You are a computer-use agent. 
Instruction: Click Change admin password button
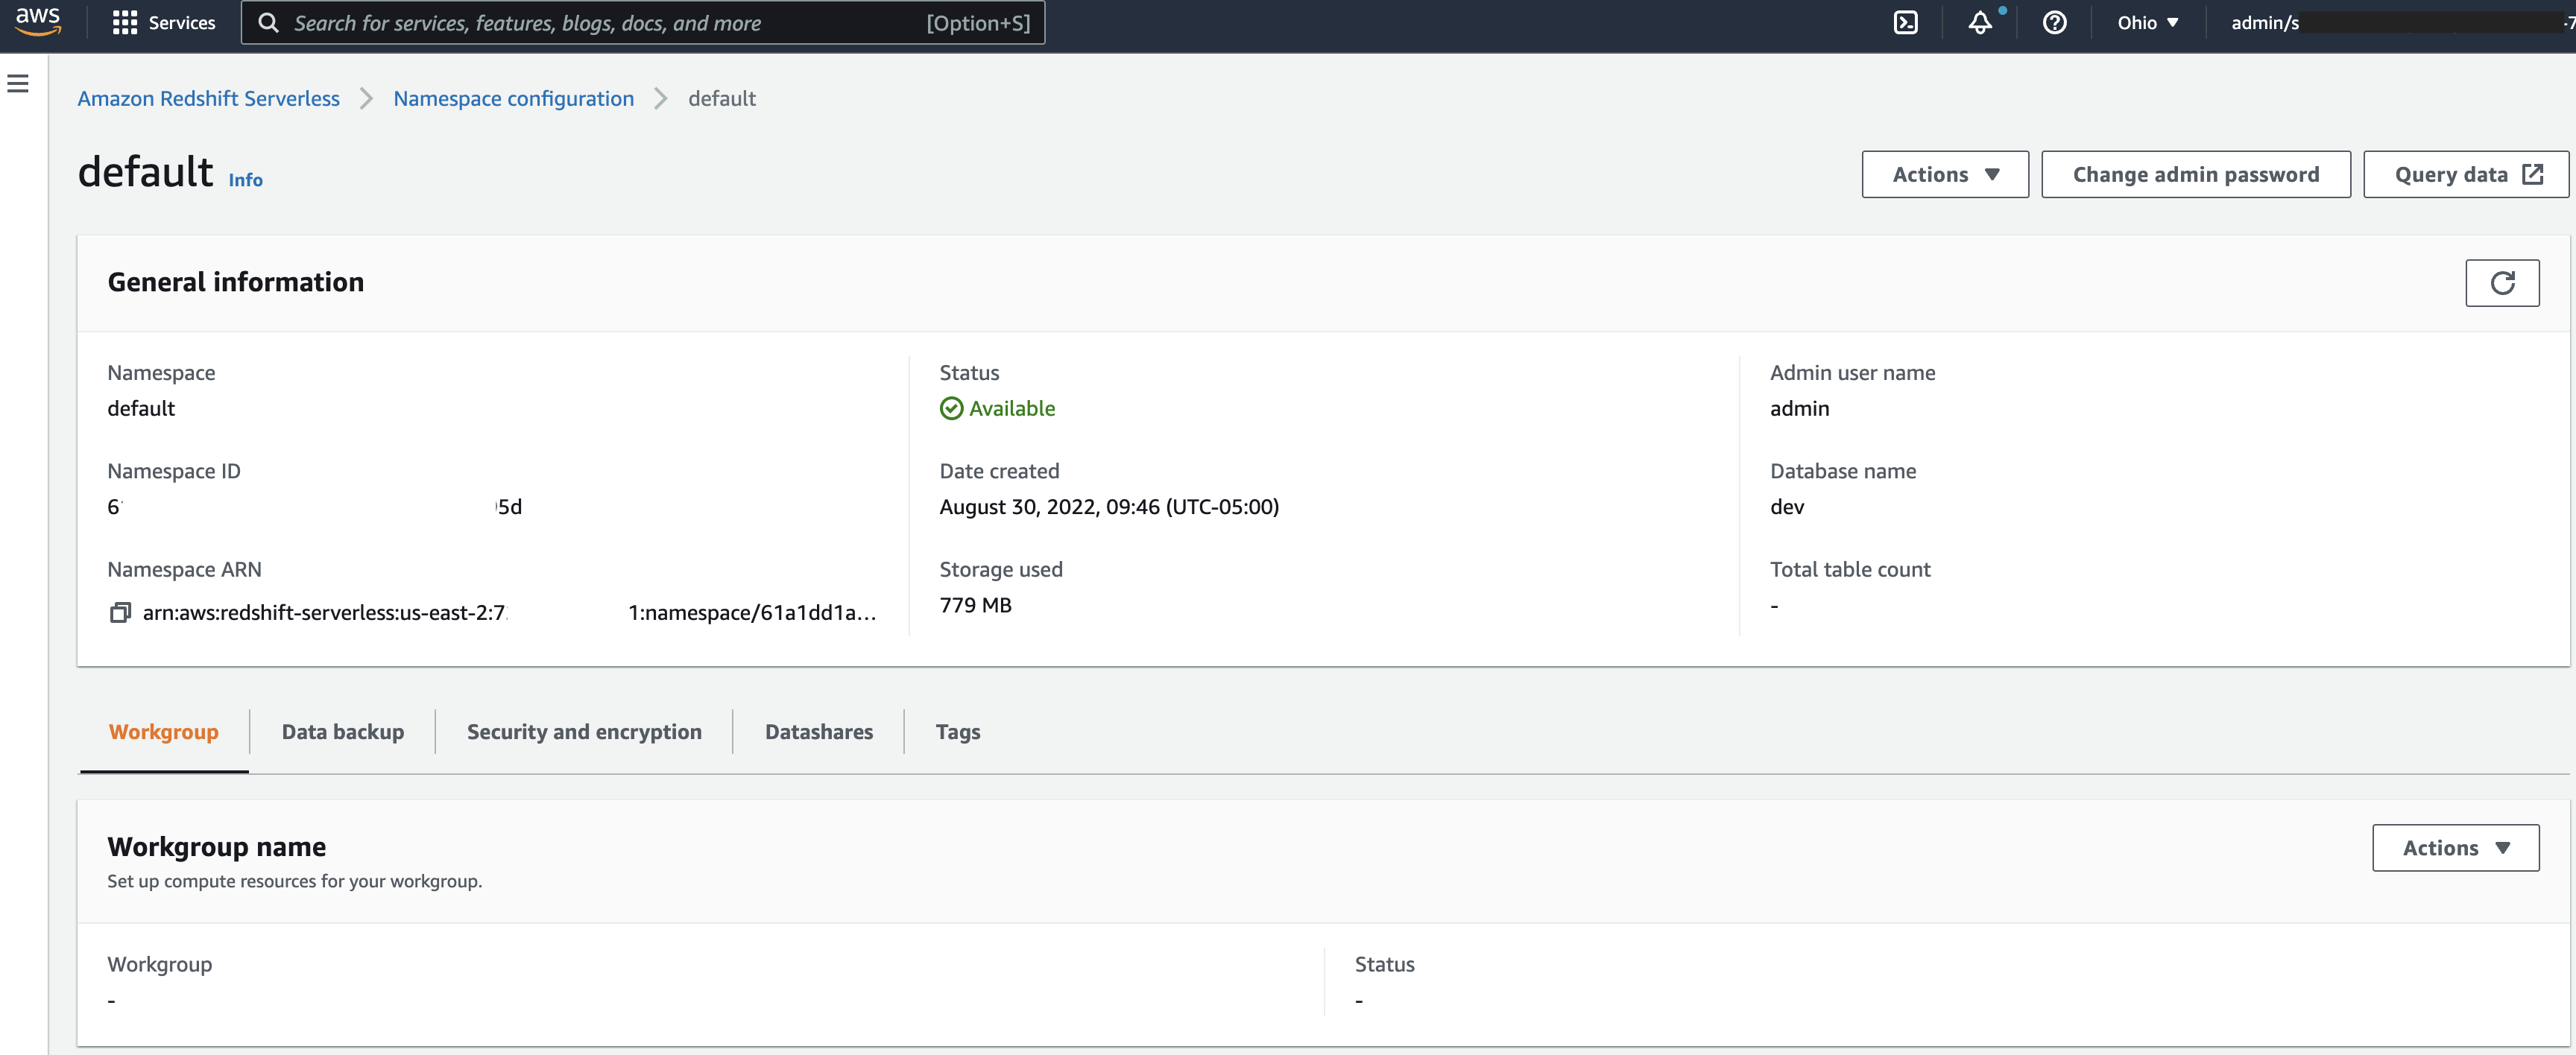tap(2195, 175)
